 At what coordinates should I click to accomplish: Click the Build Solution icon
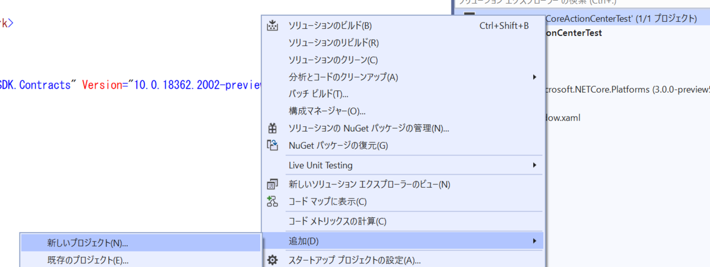point(272,25)
